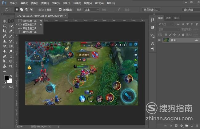The image size is (200, 129).
Task: Select the Clone Stamp tool
Action: [5, 41]
